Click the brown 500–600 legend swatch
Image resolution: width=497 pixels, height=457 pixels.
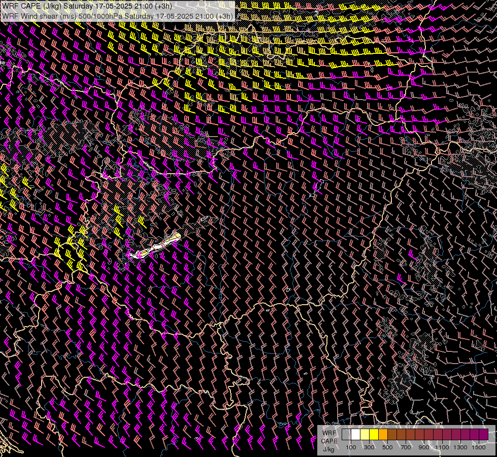pyautogui.click(x=392, y=434)
